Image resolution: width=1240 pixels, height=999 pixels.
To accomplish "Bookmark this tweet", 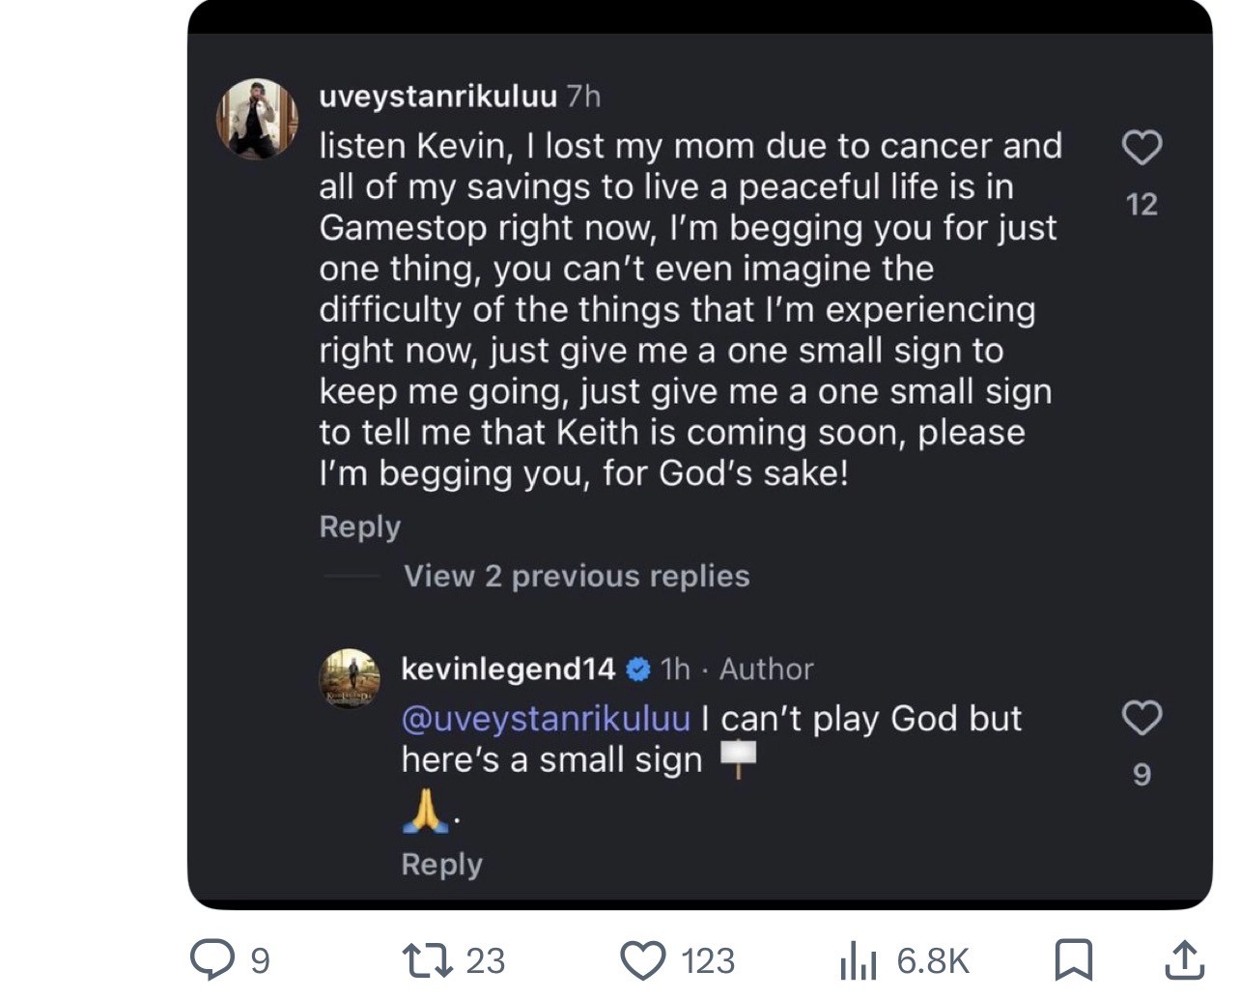I will [x=1073, y=959].
